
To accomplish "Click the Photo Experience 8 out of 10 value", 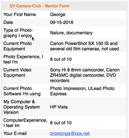I will 61,59.
